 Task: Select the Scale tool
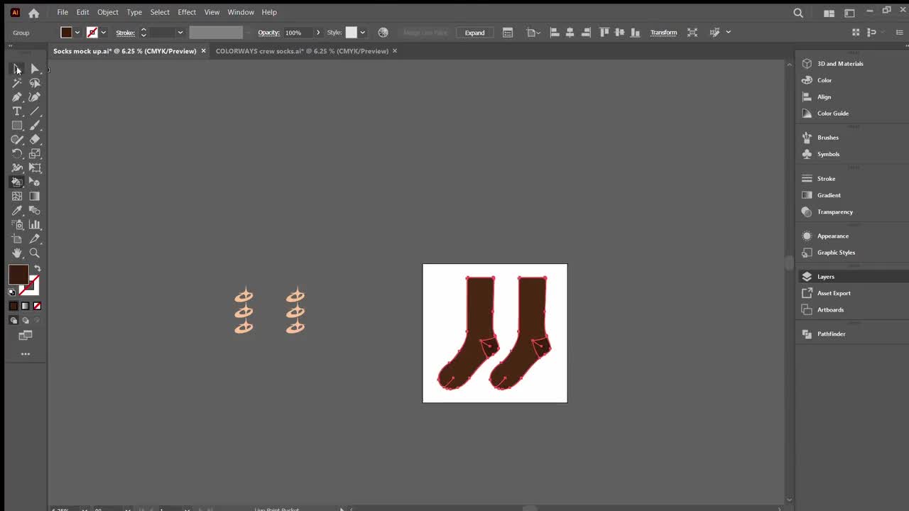pyautogui.click(x=35, y=154)
